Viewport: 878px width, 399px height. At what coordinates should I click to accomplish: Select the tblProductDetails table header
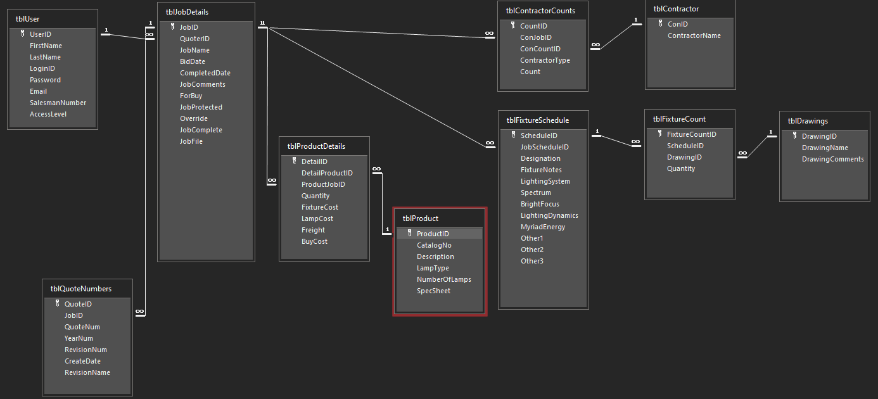point(316,146)
